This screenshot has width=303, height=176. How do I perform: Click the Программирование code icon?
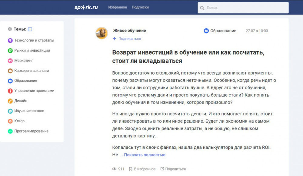coord(10,131)
